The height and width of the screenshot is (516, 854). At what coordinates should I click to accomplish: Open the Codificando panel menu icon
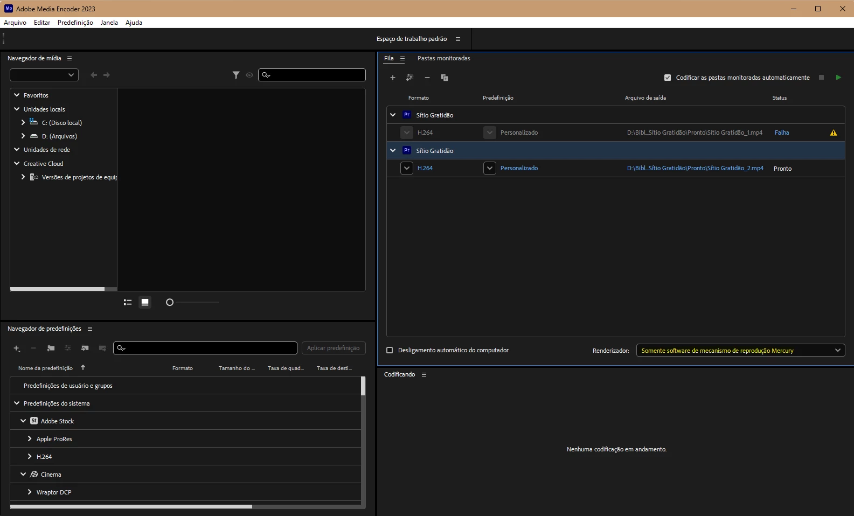point(424,374)
